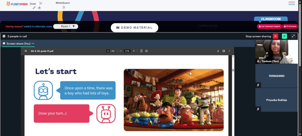The width and height of the screenshot is (302, 136).
Task: Zoom out the PDF with minus
Action: (120, 51)
